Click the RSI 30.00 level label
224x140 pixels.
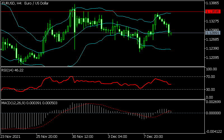(211, 90)
